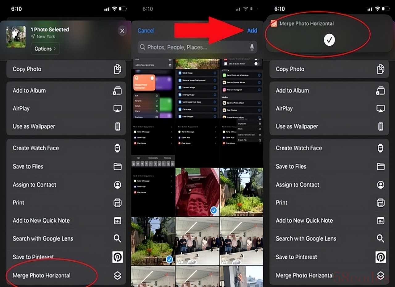
Task: Tap Assign to Contact icon in left sheet
Action: pos(117,185)
